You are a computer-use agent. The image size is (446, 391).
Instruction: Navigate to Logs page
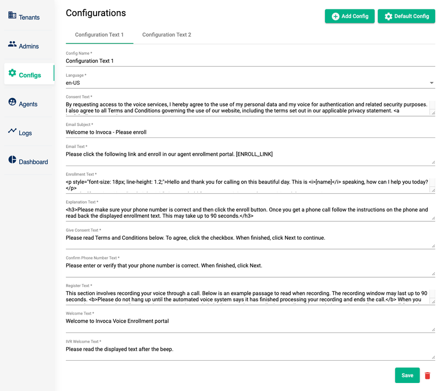pos(25,133)
